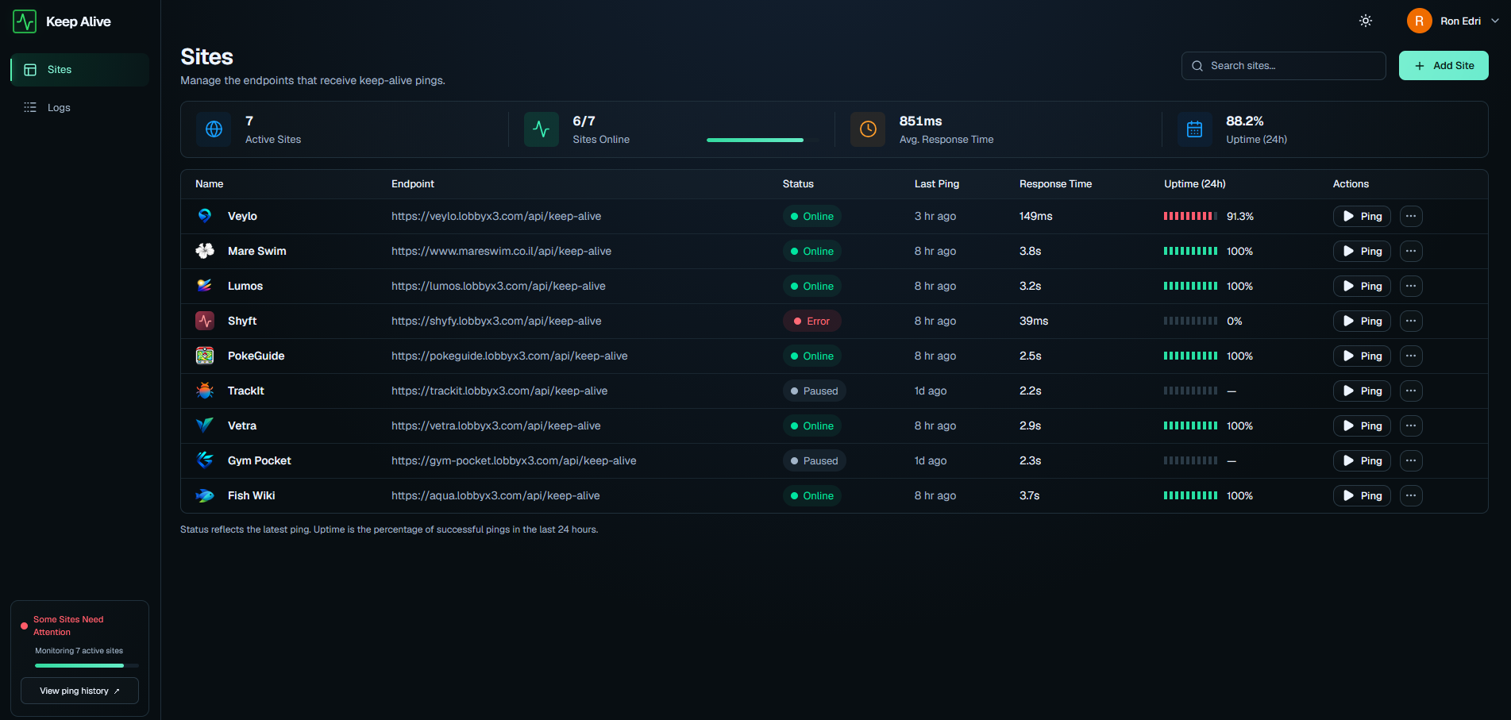Viewport: 1511px width, 720px height.
Task: Click the Sites Online pulse icon
Action: [x=542, y=129]
